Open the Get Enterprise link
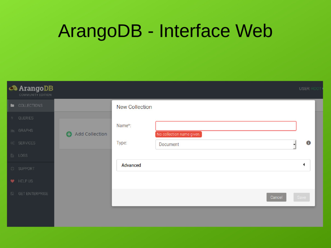 coord(31,194)
